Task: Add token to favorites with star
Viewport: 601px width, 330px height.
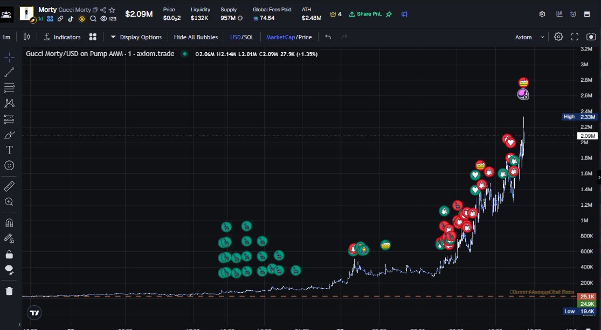Action: (112, 10)
